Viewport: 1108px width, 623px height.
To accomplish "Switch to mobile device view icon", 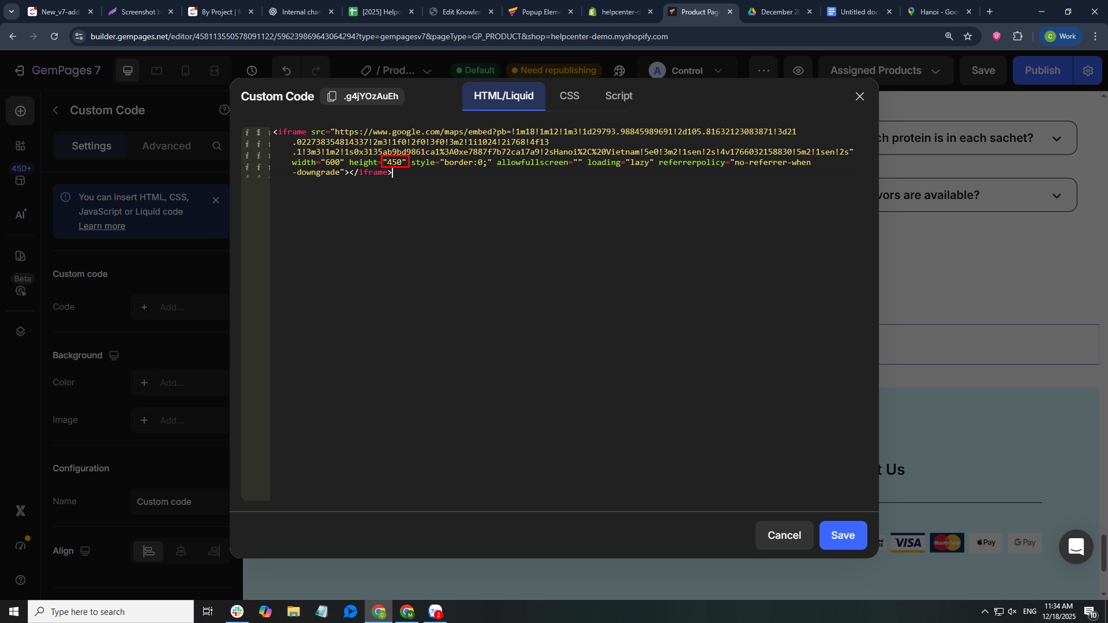I will pyautogui.click(x=185, y=70).
